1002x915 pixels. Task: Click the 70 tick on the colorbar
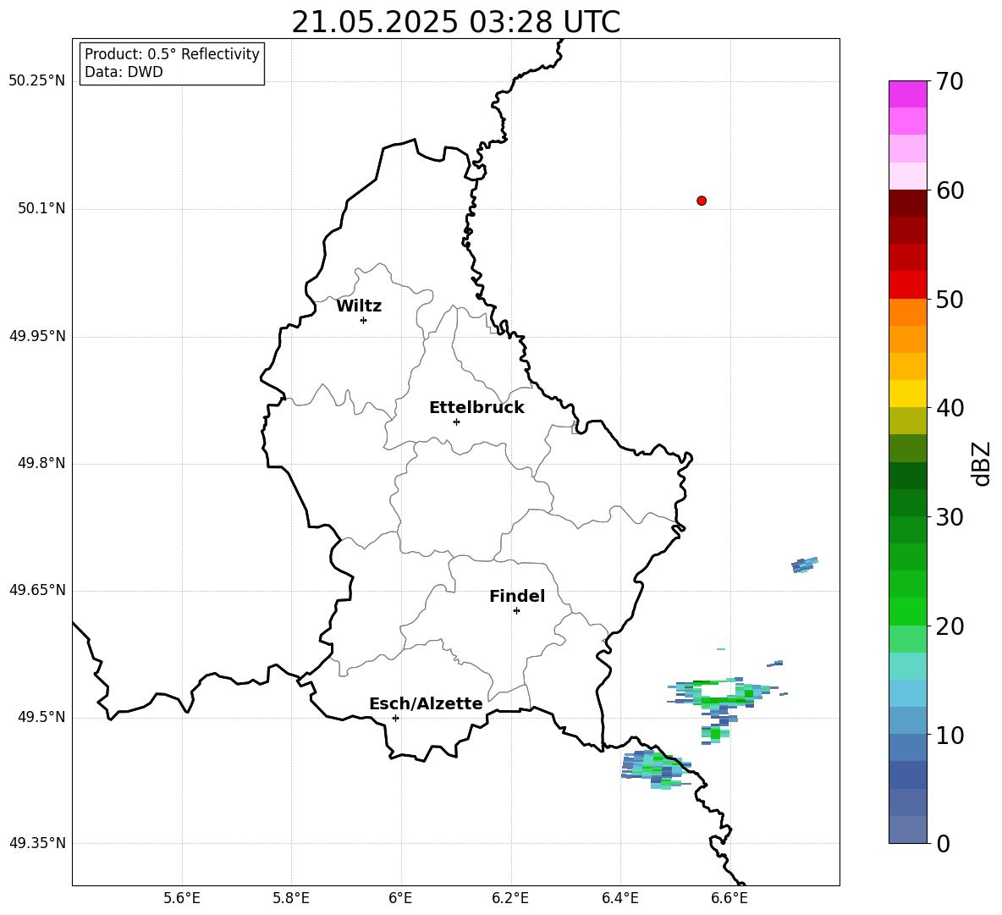click(x=950, y=82)
